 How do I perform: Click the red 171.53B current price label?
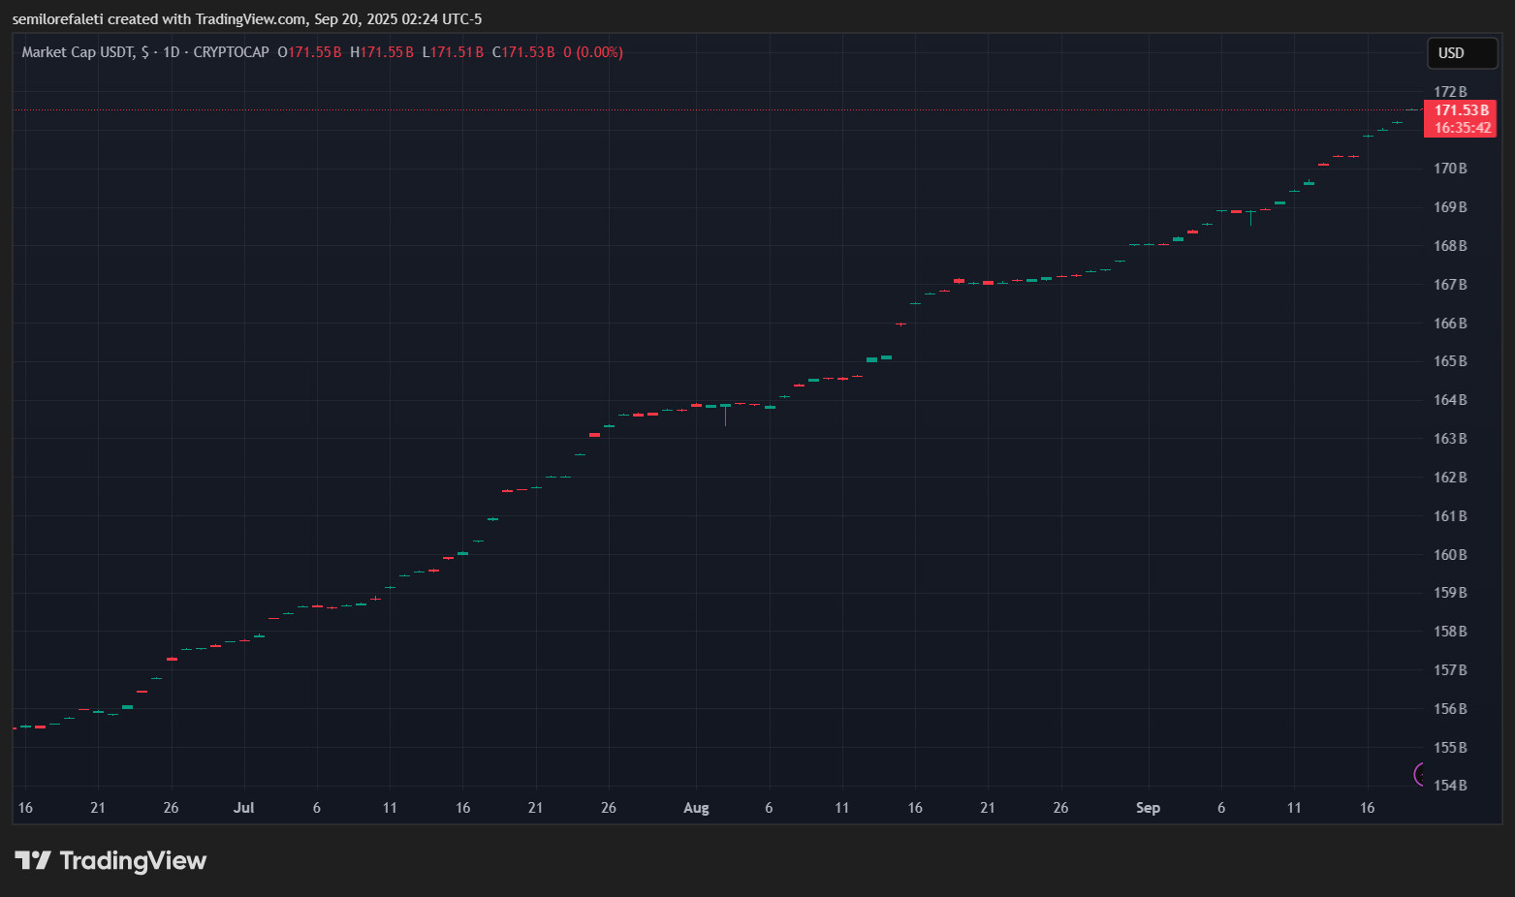pyautogui.click(x=1461, y=110)
